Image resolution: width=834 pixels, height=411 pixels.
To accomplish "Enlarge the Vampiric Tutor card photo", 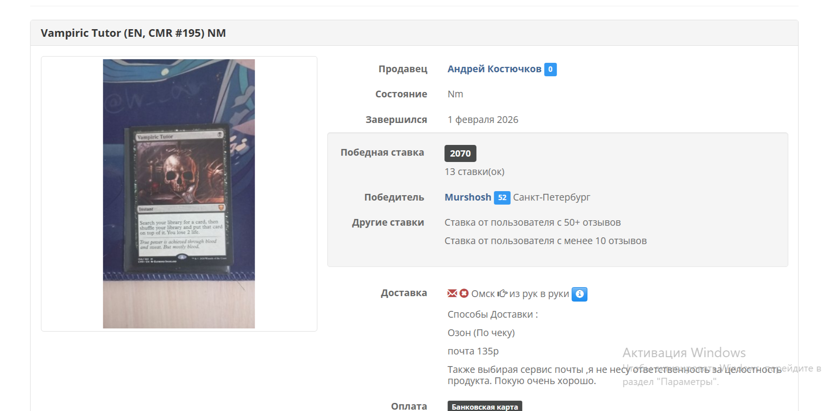I will click(179, 194).
